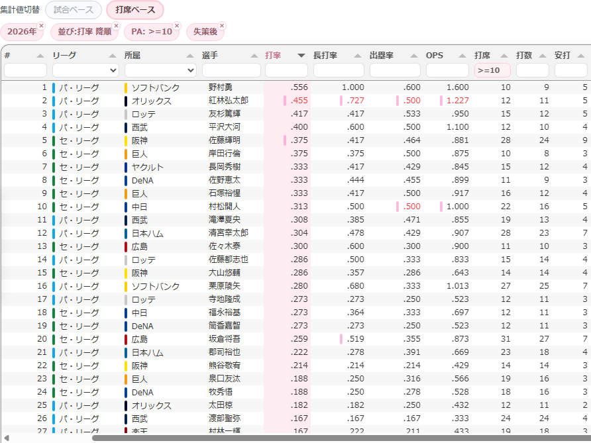The height and width of the screenshot is (443, 591).
Task: Click the OPS filter input
Action: (447, 70)
